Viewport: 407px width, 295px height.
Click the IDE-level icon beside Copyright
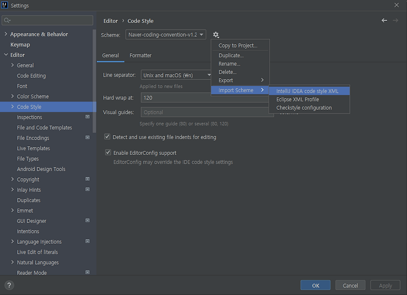click(x=88, y=179)
